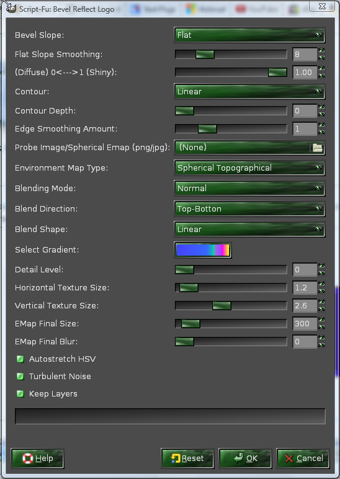Click the Reset button
Viewport: 340px width, 479px height.
[x=187, y=459]
